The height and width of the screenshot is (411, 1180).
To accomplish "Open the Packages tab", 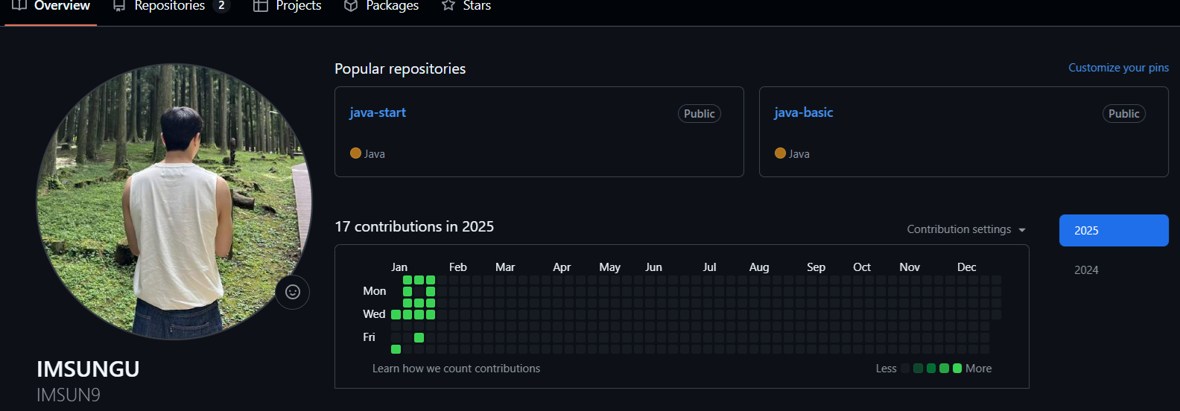I will [392, 6].
